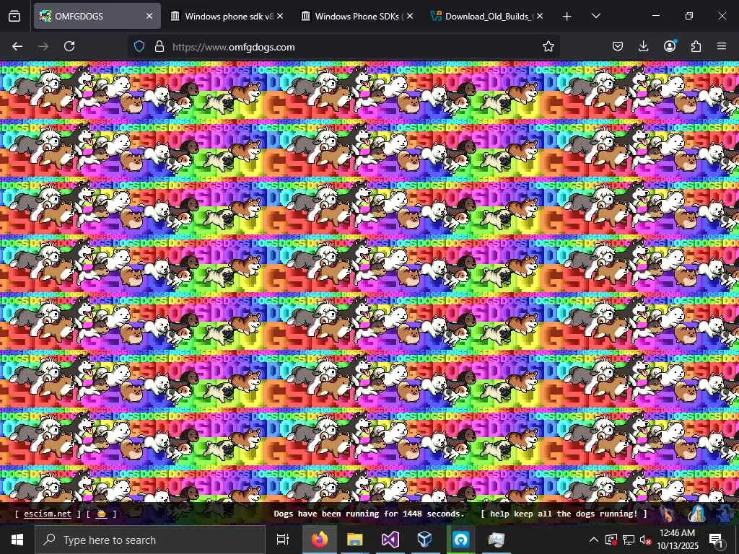Switch to Windows phone sdk v8 tab
This screenshot has height=554, width=739.
coord(226,16)
